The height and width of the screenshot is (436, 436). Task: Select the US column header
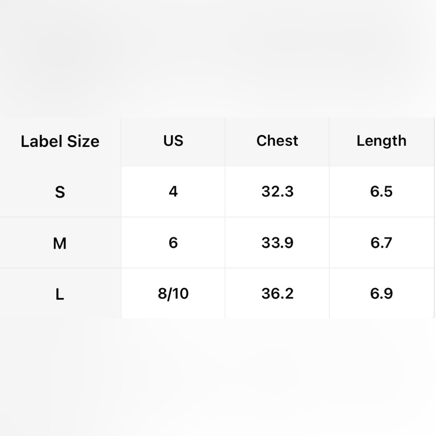(x=173, y=141)
